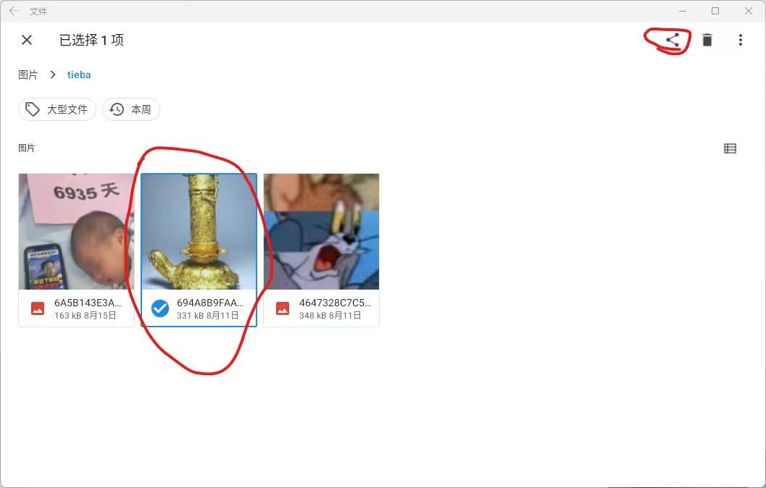Image resolution: width=766 pixels, height=488 pixels.
Task: Uncheck the blue checkmark on 694A8B9FAA
Action: click(x=159, y=308)
